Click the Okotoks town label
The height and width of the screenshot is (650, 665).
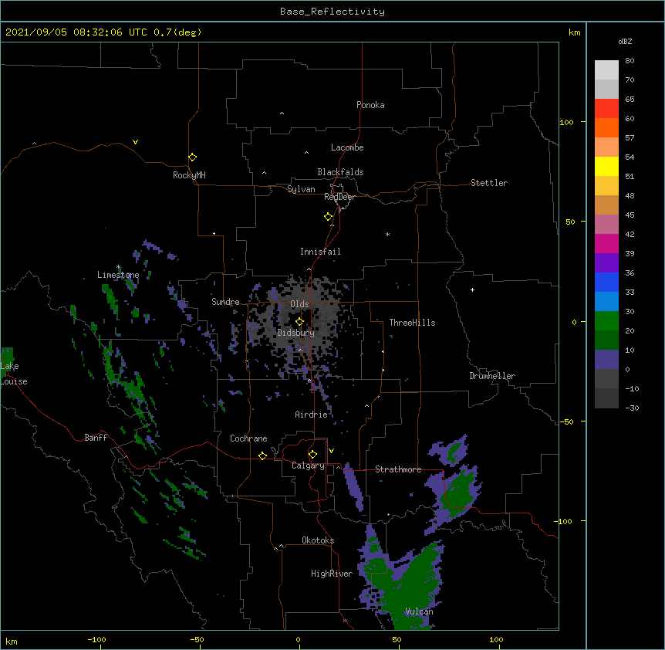click(x=318, y=540)
